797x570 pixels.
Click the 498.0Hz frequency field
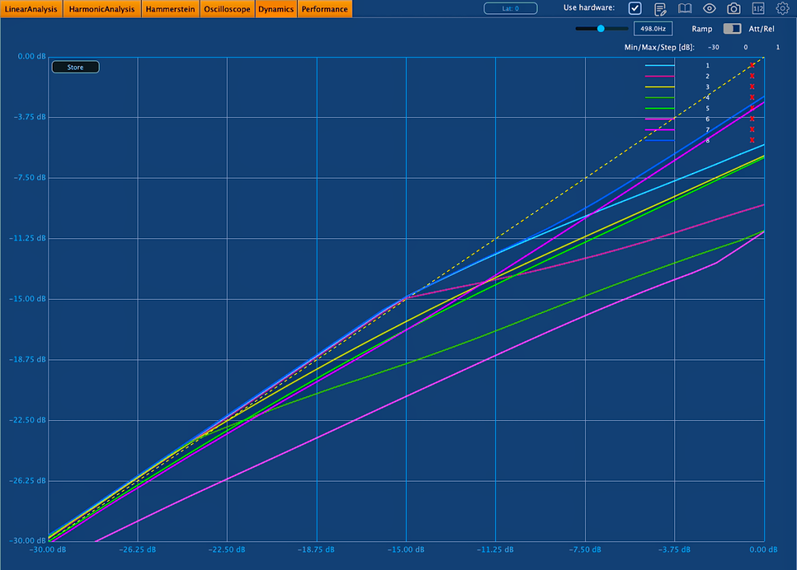(653, 29)
